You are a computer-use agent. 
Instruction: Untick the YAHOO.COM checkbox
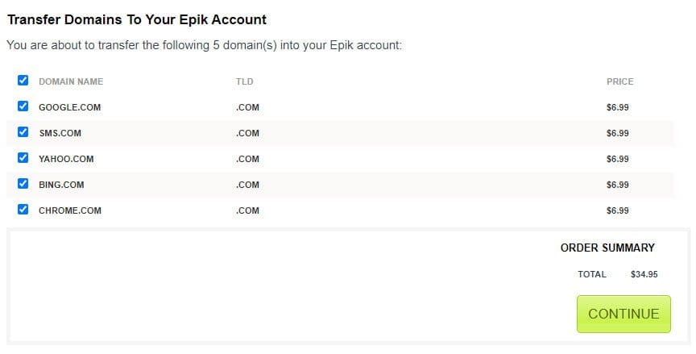(23, 158)
